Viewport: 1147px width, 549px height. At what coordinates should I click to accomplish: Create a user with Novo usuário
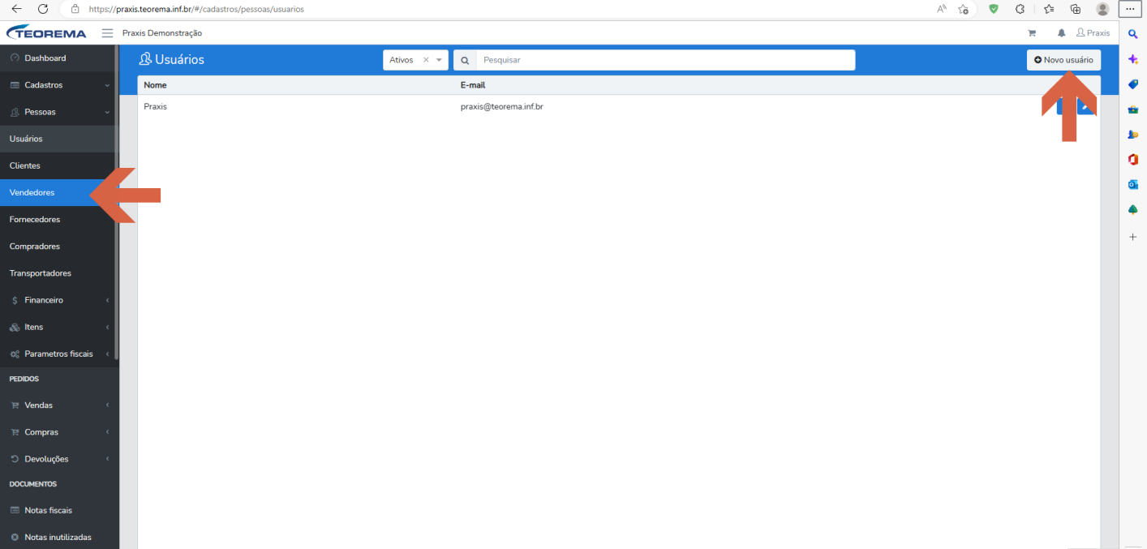pos(1063,60)
